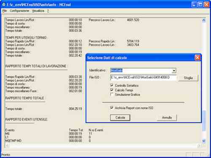Screen dimensions: 211x158
Task: Click the time value 000:03:36
Action: (x=76, y=30)
